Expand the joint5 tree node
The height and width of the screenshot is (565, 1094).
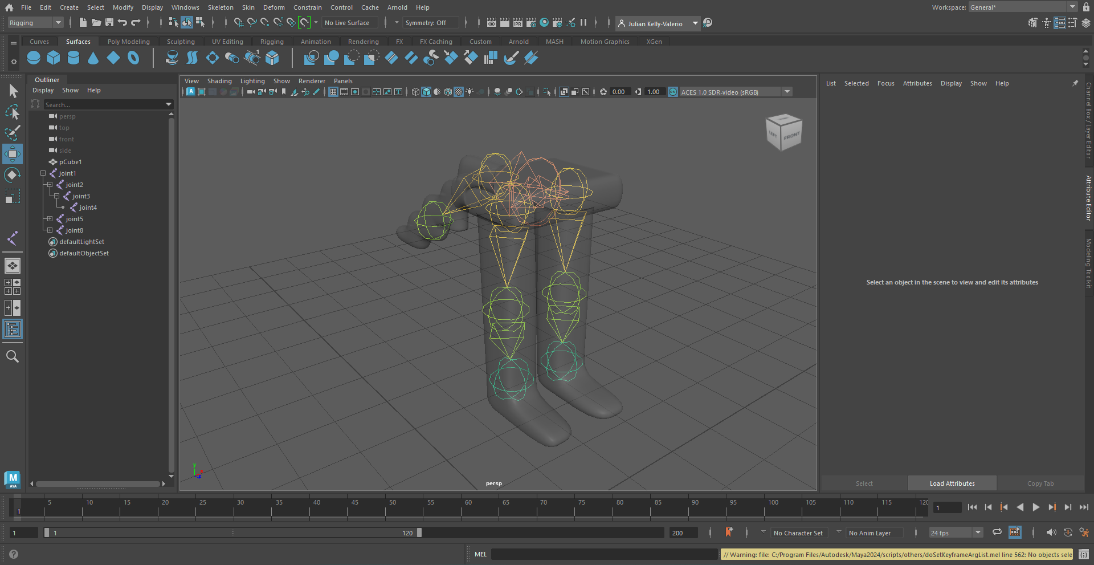tap(50, 219)
